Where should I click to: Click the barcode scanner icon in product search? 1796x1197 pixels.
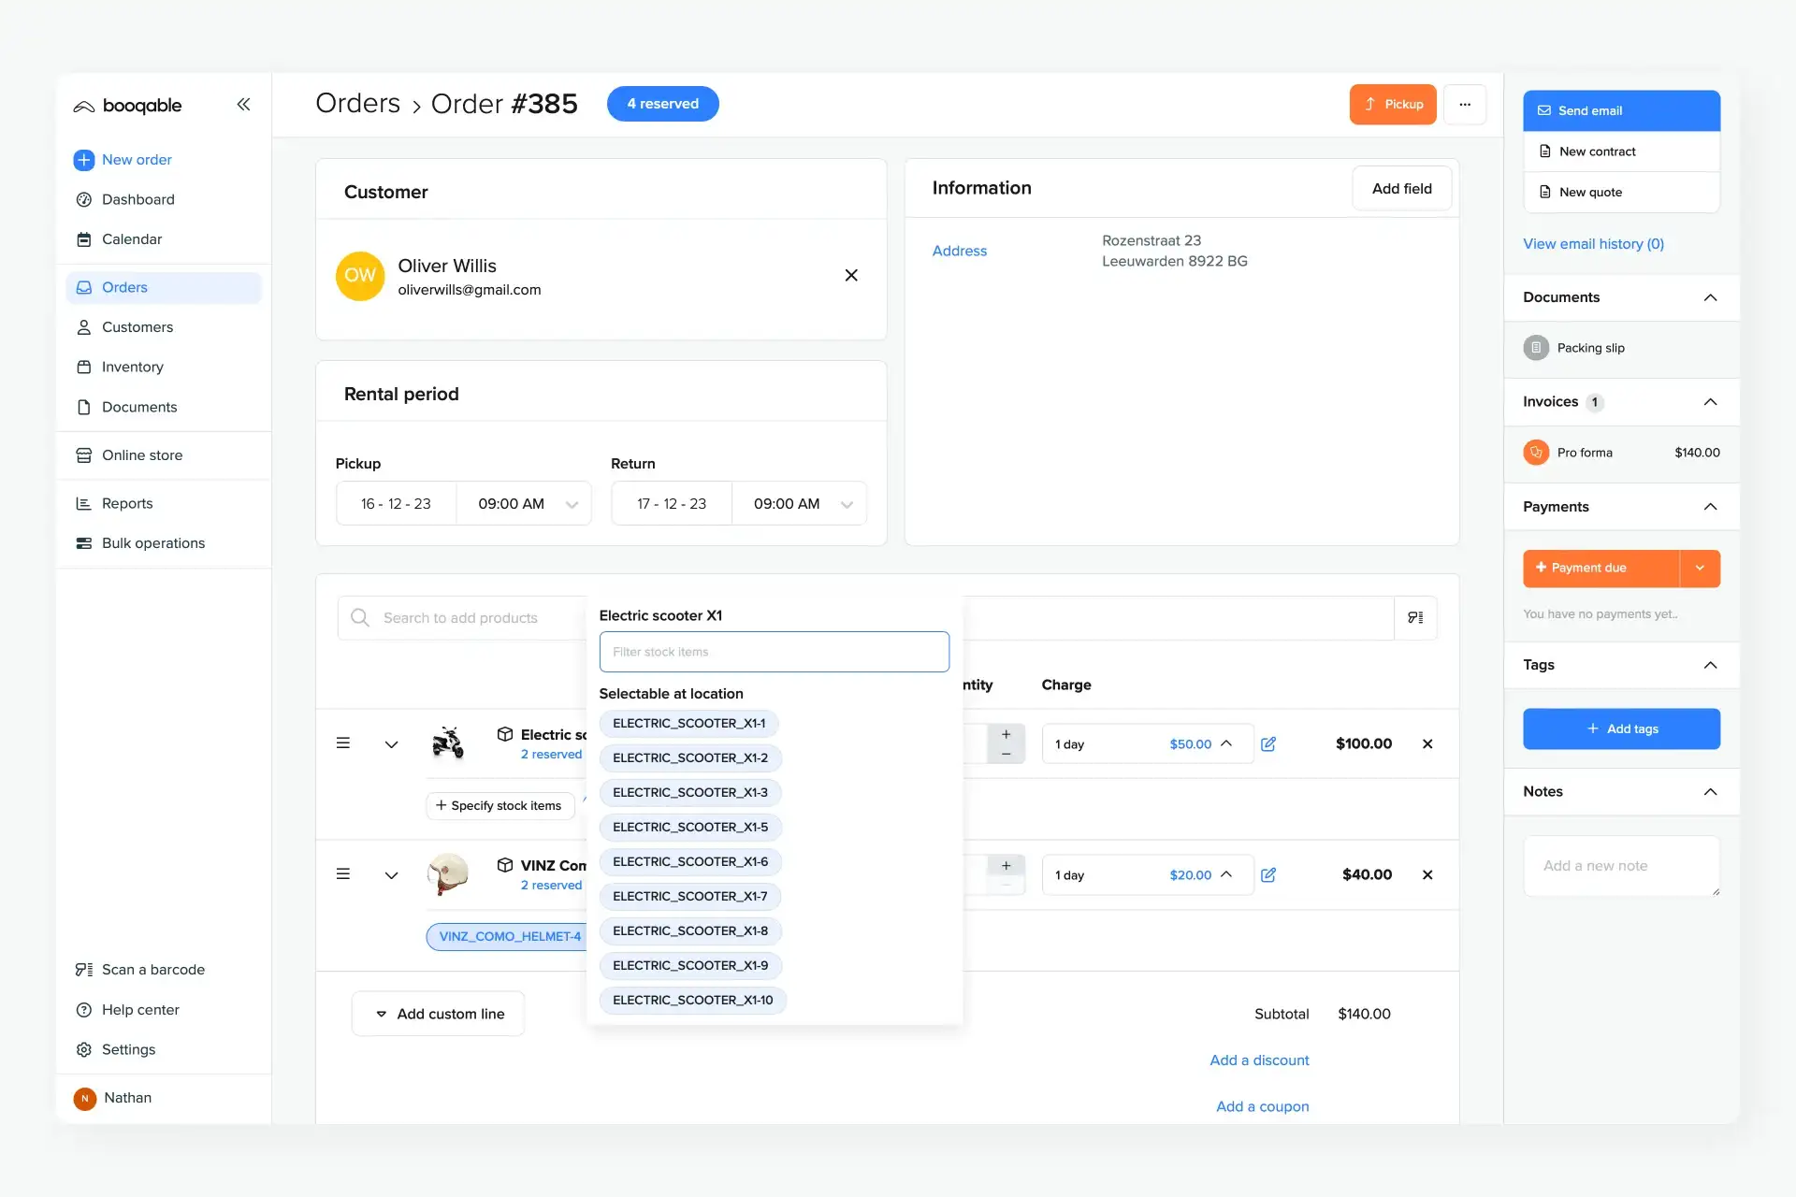click(x=1415, y=617)
